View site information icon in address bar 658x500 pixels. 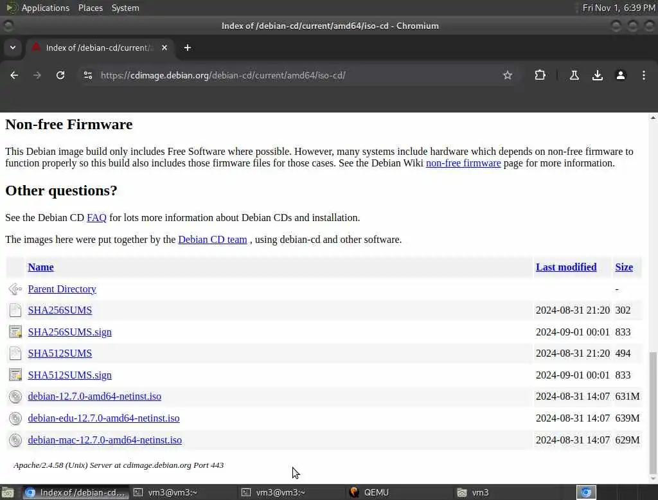pyautogui.click(x=88, y=75)
